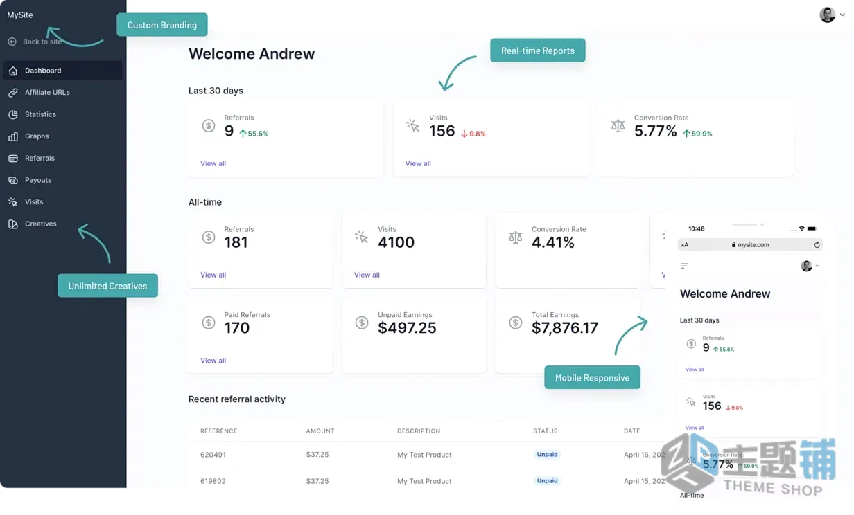This screenshot has width=854, height=515.
Task: Open user avatar dropdown in top right corner
Action: (832, 15)
